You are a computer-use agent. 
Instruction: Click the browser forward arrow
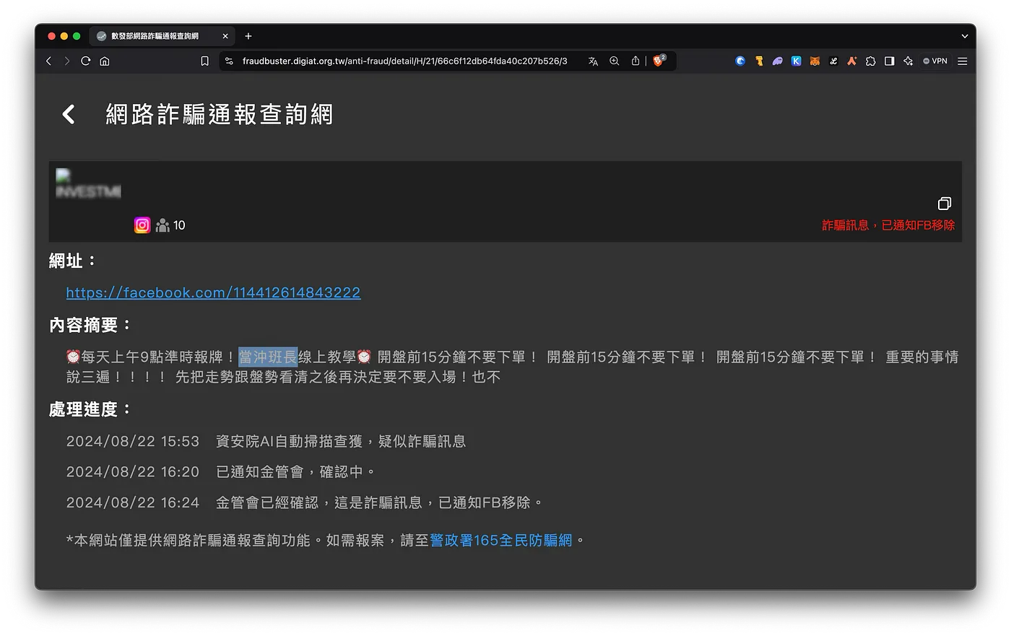point(67,61)
